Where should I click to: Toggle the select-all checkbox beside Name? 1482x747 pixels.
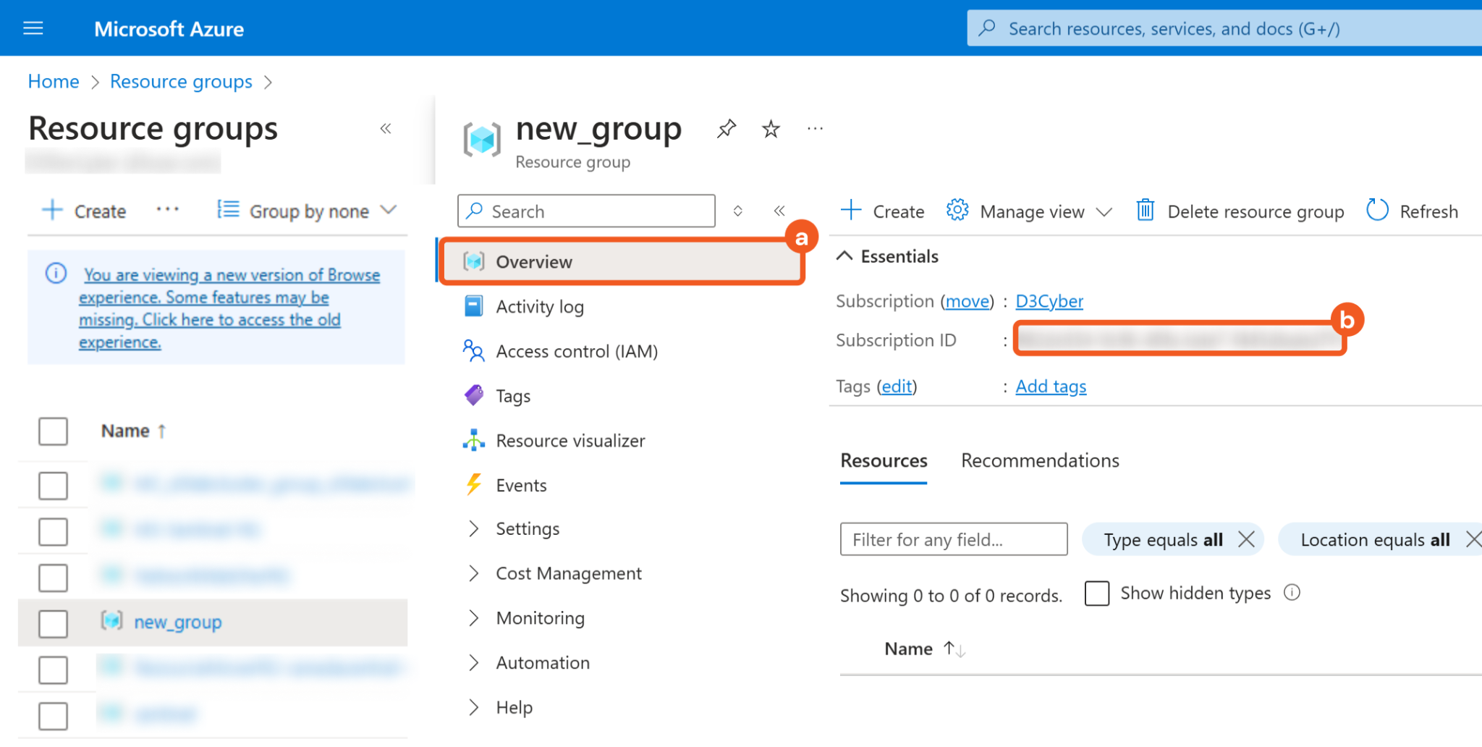pyautogui.click(x=53, y=431)
